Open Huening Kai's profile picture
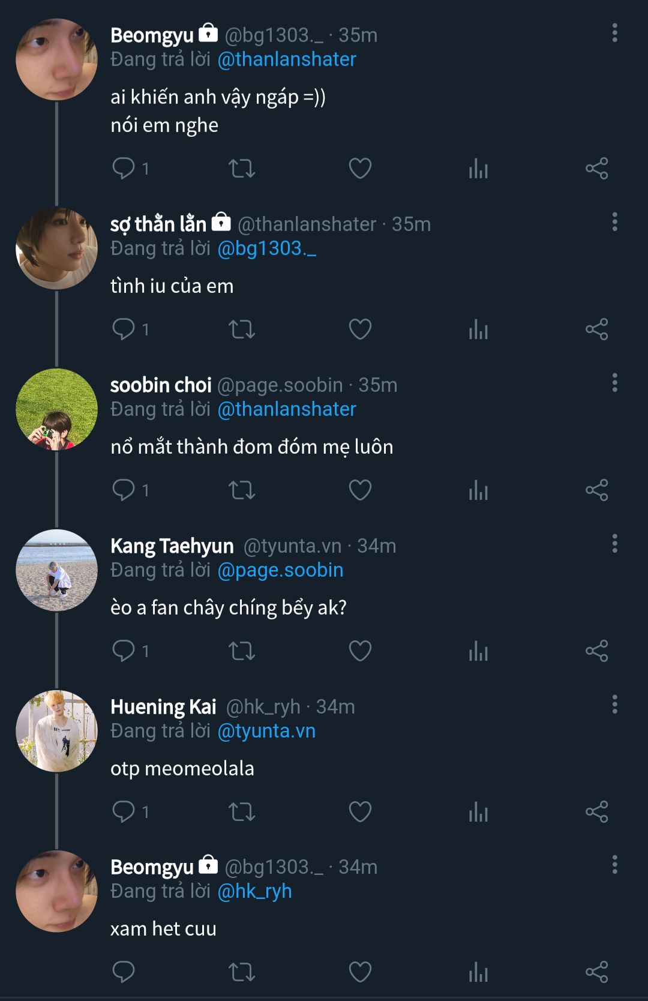 (x=56, y=731)
